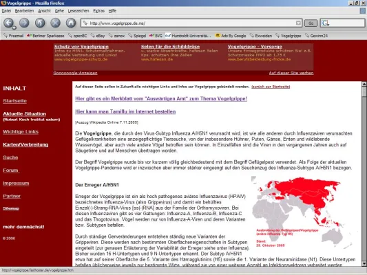The width and height of the screenshot is (367, 275).
Task: Click the Google search engine icon
Action: click(325, 23)
